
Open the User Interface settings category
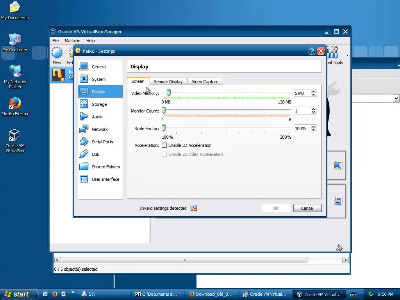click(100, 179)
